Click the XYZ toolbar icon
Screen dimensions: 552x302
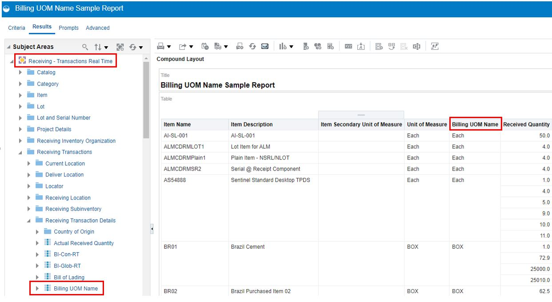[348, 47]
